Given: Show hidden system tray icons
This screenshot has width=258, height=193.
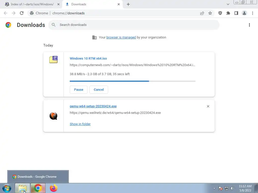Looking at the screenshot, I should click(214, 188).
